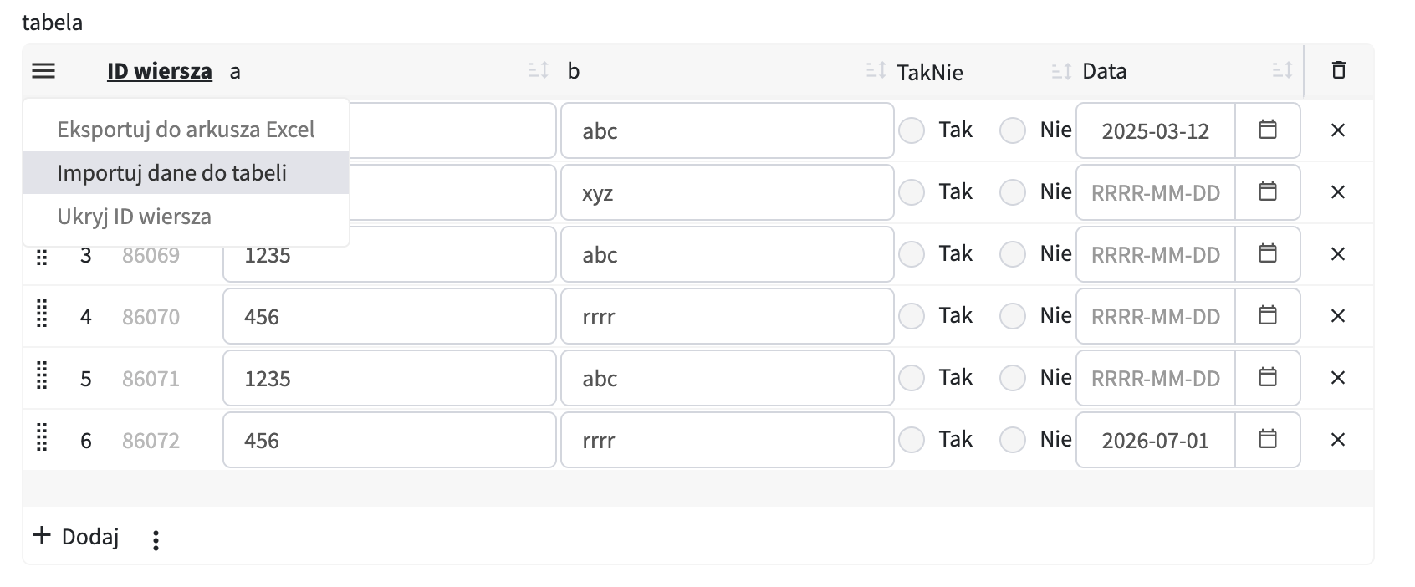Click Ukryj ID wiersza menu option

click(x=134, y=217)
